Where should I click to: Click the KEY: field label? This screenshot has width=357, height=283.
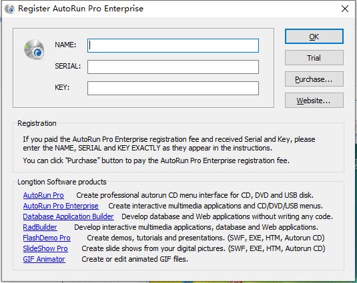coord(62,87)
